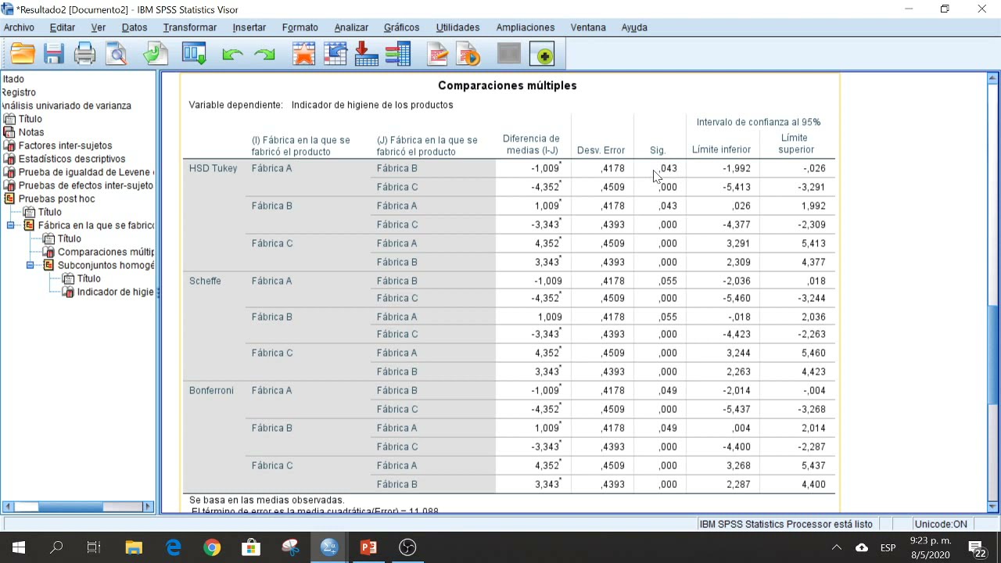Open PowerPoint from the taskbar
Screen dimensions: 1001x563
[x=368, y=547]
